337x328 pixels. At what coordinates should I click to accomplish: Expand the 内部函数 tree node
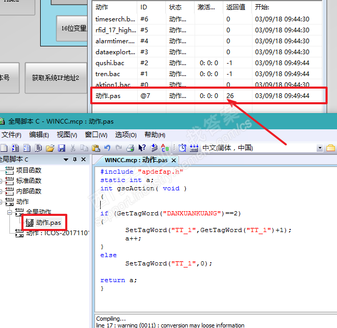click(x=1, y=191)
